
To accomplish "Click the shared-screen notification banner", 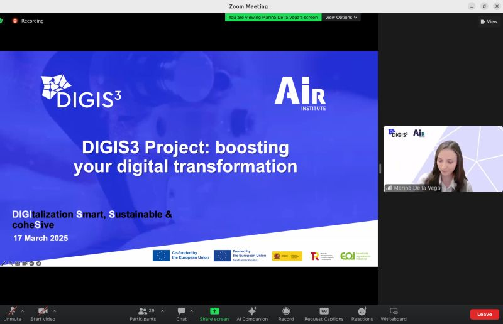I will point(273,18).
